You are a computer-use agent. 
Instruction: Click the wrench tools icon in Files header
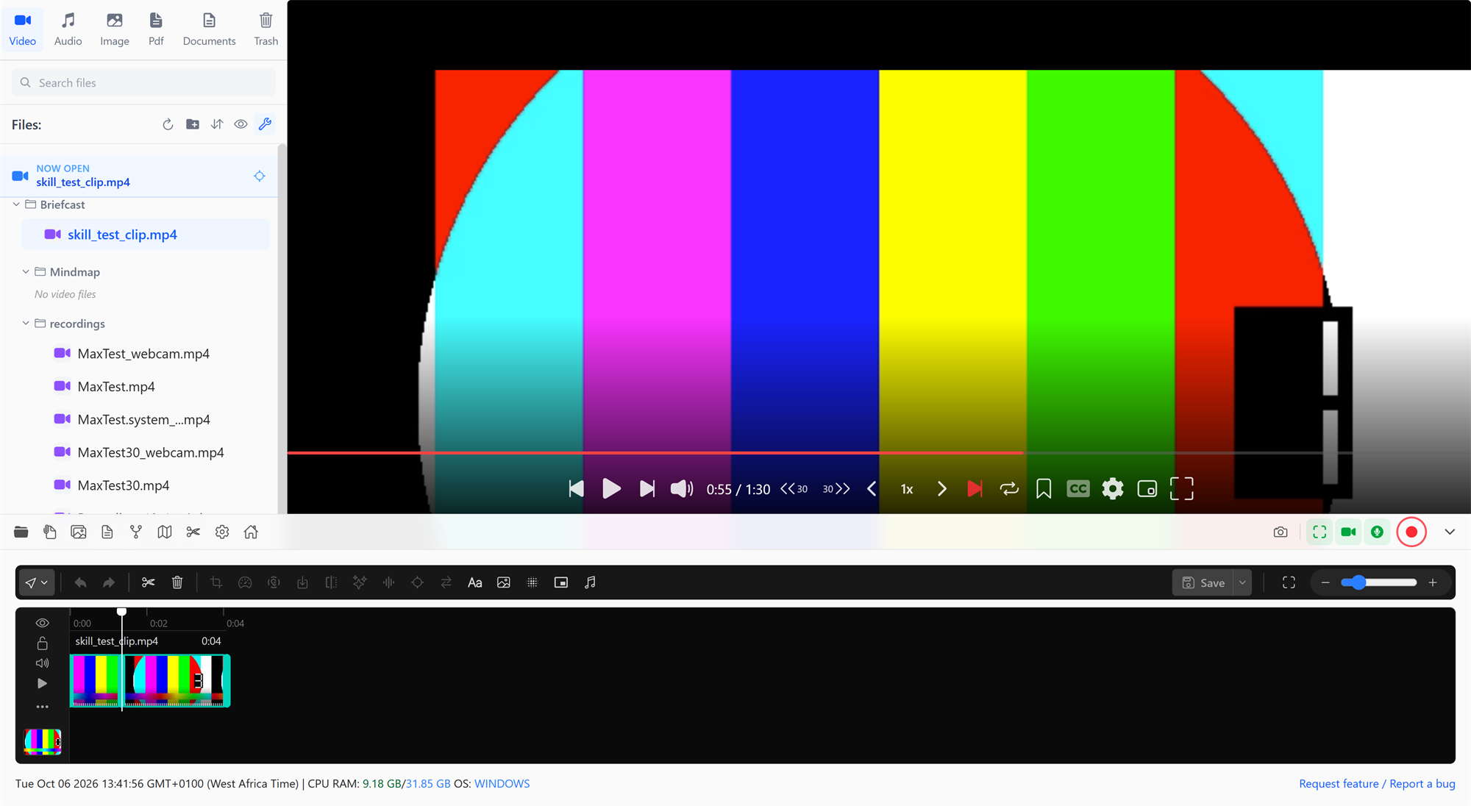(265, 124)
